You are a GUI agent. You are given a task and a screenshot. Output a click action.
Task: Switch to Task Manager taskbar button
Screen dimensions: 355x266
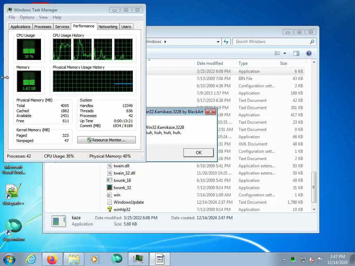(138, 259)
